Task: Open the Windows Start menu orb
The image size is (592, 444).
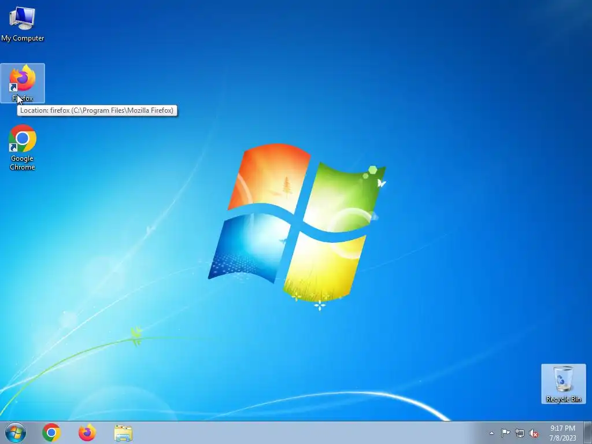Action: click(16, 432)
